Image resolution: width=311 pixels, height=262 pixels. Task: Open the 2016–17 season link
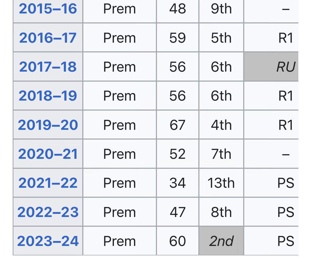48,38
